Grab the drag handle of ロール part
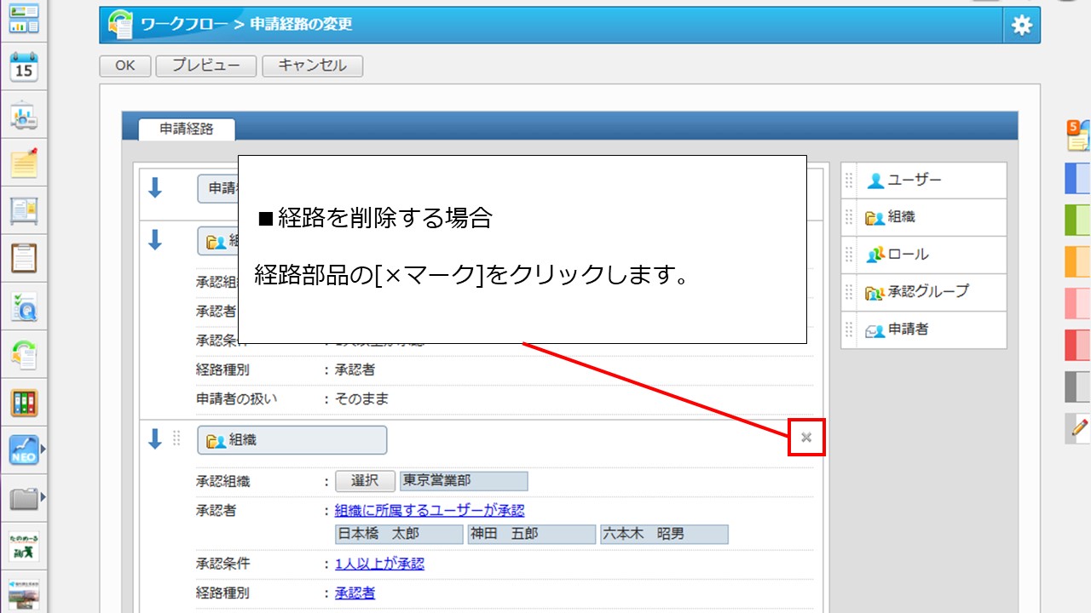 coord(849,255)
